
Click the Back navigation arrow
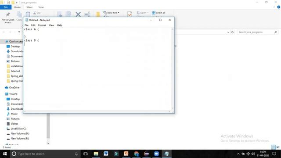pyautogui.click(x=4, y=32)
